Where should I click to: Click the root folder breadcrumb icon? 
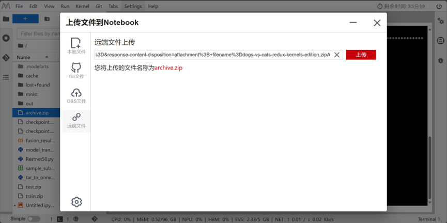tap(21, 45)
